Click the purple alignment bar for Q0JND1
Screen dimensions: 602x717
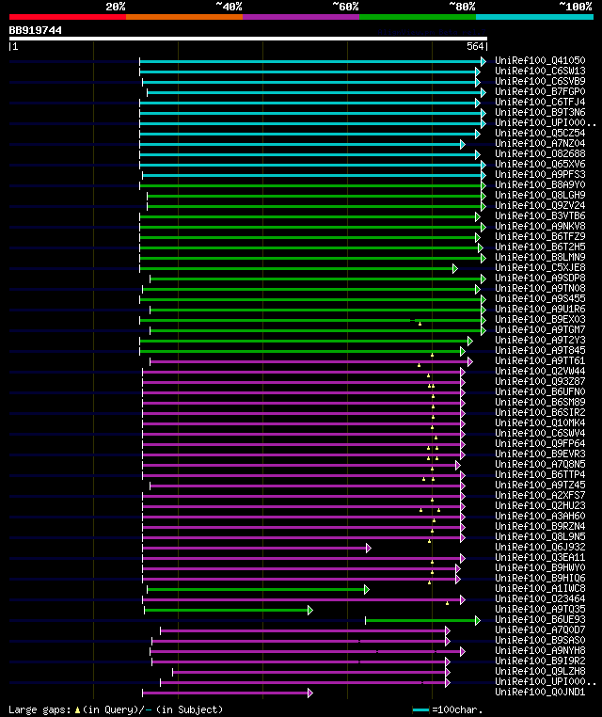point(226,693)
